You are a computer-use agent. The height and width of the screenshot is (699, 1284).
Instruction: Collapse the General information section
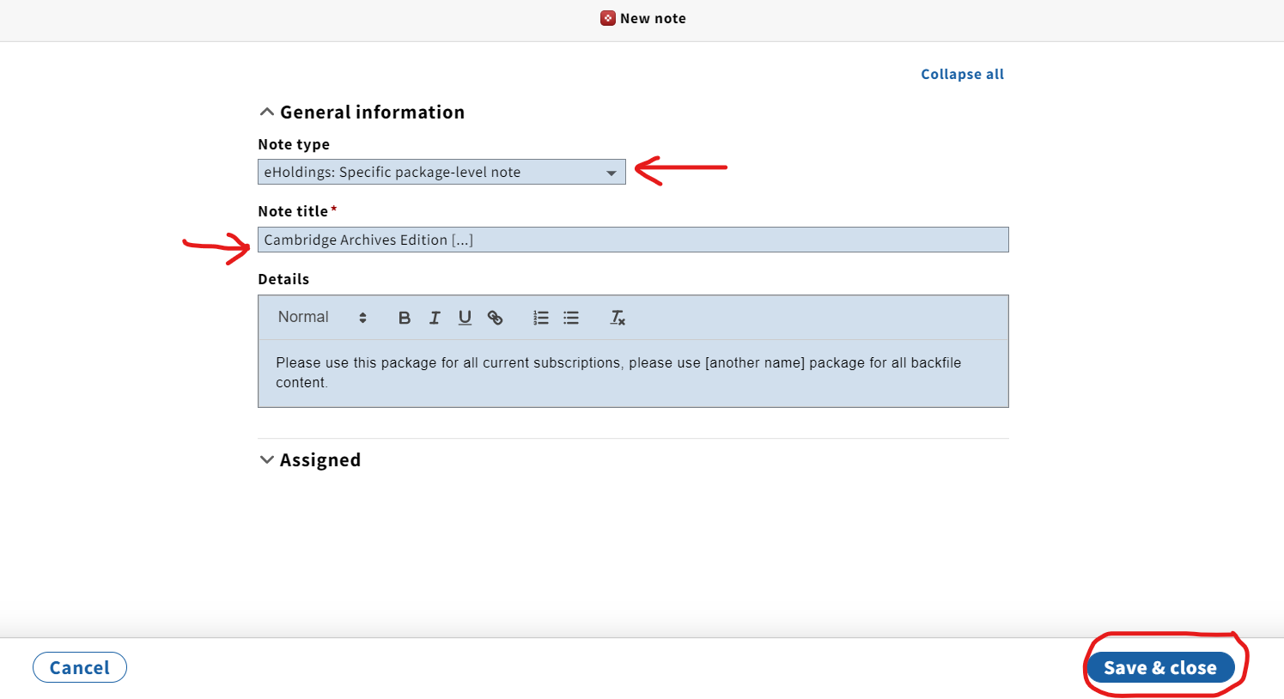(x=362, y=112)
